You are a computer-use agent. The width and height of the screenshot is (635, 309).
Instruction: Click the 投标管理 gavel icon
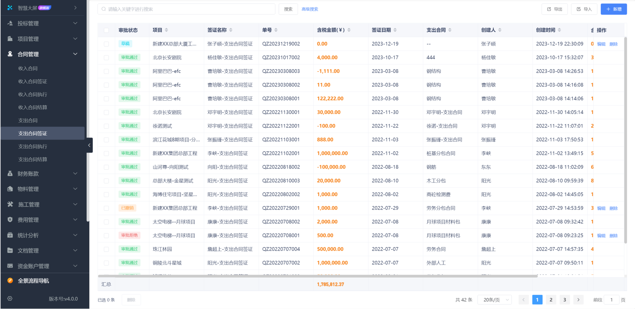[10, 23]
